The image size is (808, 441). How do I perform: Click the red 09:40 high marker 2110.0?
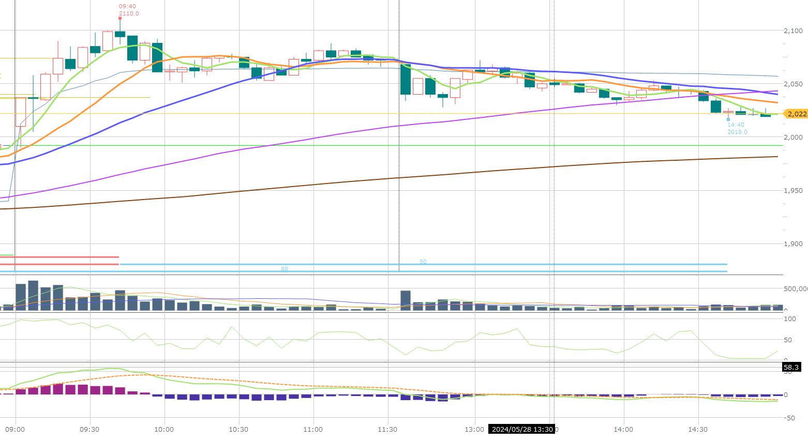click(128, 10)
